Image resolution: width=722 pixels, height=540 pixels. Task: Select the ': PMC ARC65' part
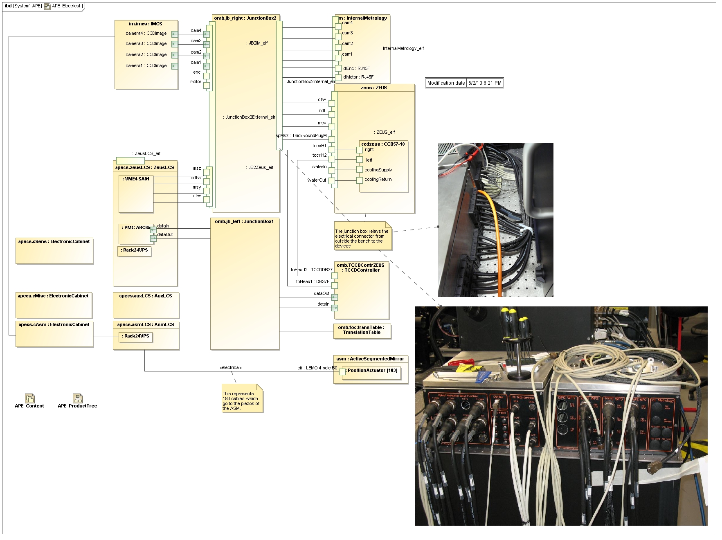(x=136, y=234)
